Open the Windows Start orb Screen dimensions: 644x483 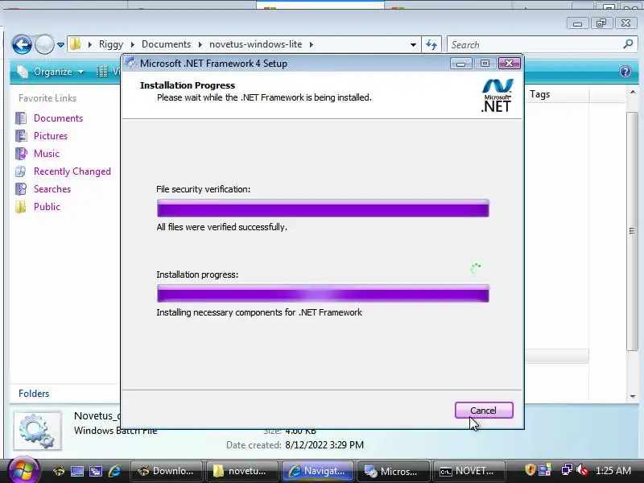(x=24, y=471)
